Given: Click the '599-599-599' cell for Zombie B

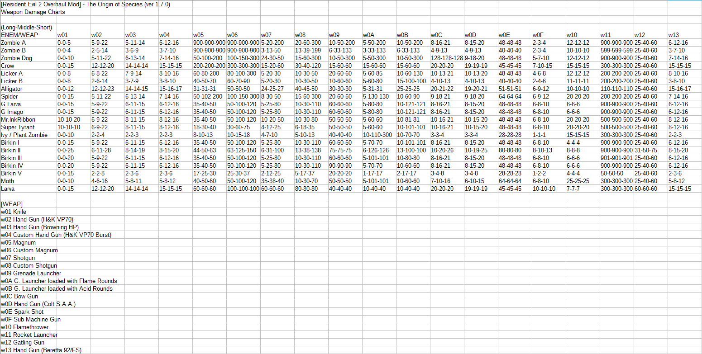Looking at the screenshot, I should point(617,50).
